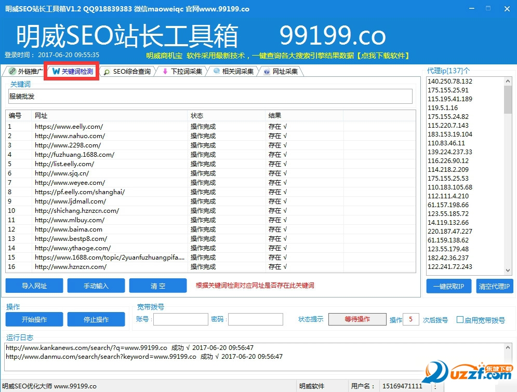517x392 pixels.
Task: Click the 手动输入 button
Action: [x=96, y=286]
